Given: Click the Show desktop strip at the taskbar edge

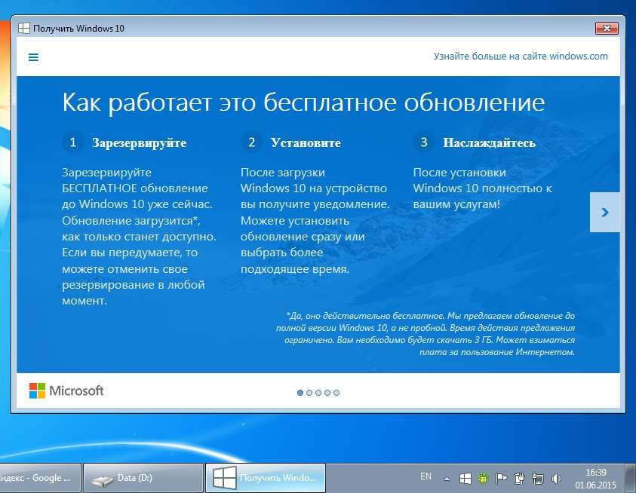Looking at the screenshot, I should tap(631, 479).
